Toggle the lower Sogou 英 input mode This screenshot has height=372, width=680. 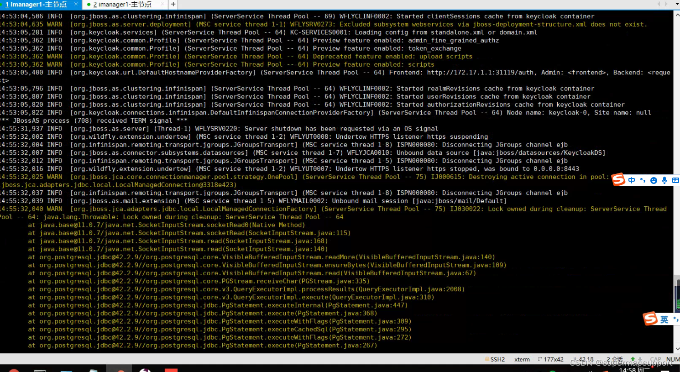click(664, 320)
